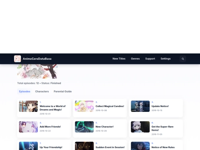Click Sudden Event in Session! title

pos(110,147)
